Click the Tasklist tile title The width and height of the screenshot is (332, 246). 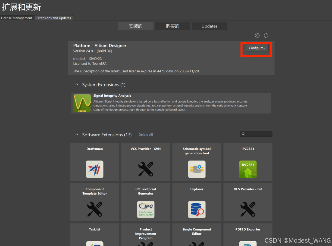95,229
